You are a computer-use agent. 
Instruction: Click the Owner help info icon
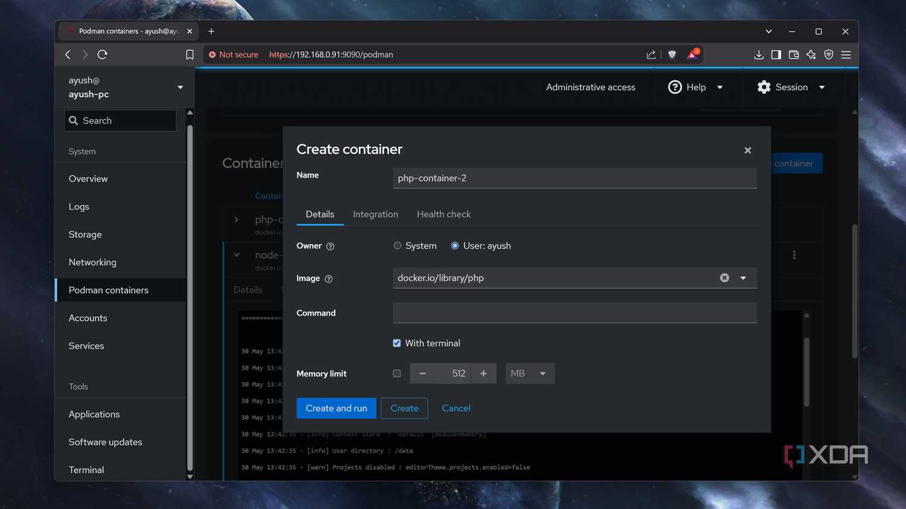pos(330,246)
